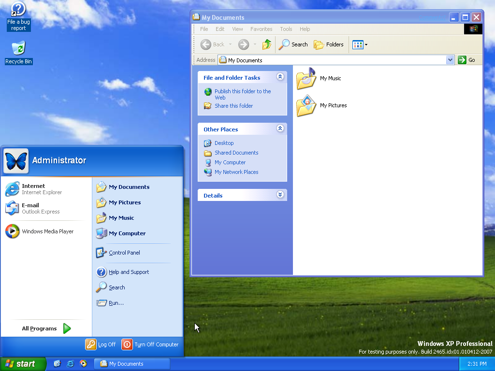
Task: Open the My Pictures folder icon
Action: pos(306,106)
